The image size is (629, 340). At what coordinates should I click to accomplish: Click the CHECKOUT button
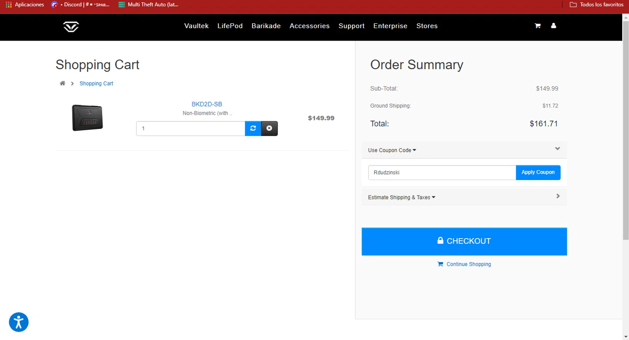[464, 242]
